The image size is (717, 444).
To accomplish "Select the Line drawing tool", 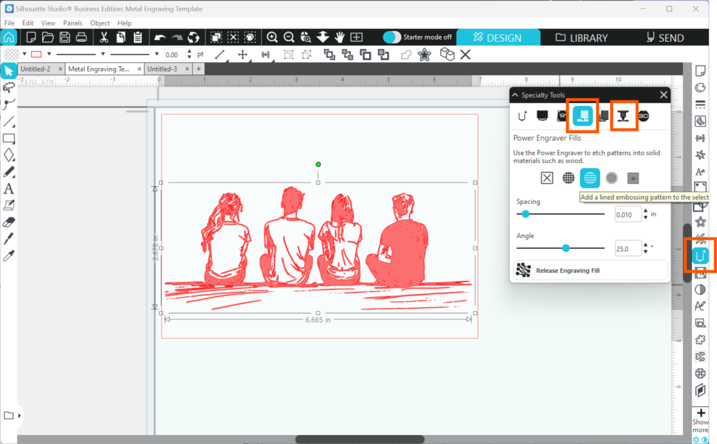I will pyautogui.click(x=8, y=122).
